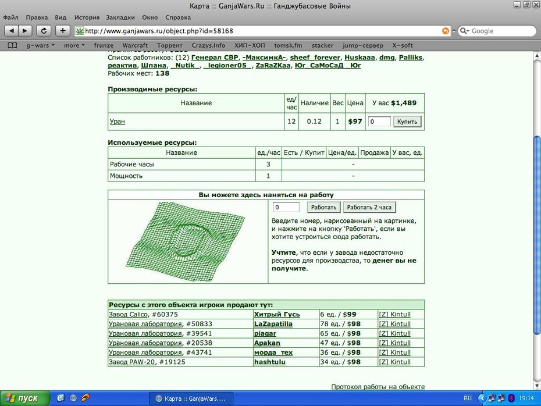
Task: Reload the page with the refresh icon
Action: [x=44, y=31]
